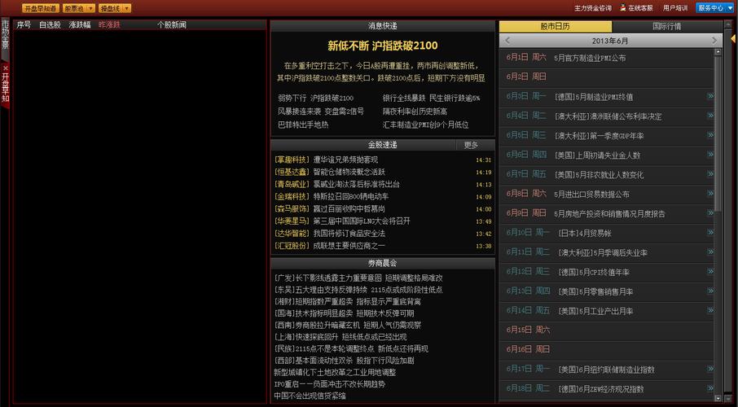
Task: Open 用户培训 link
Action: [x=675, y=8]
